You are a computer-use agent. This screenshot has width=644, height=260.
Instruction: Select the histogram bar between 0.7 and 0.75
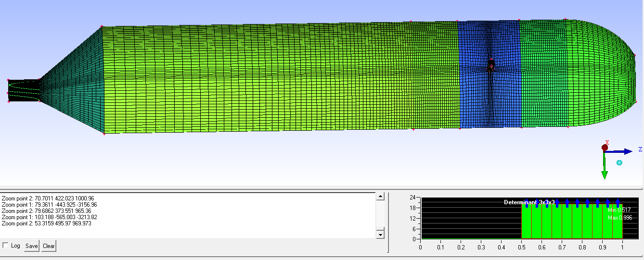pyautogui.click(x=567, y=221)
